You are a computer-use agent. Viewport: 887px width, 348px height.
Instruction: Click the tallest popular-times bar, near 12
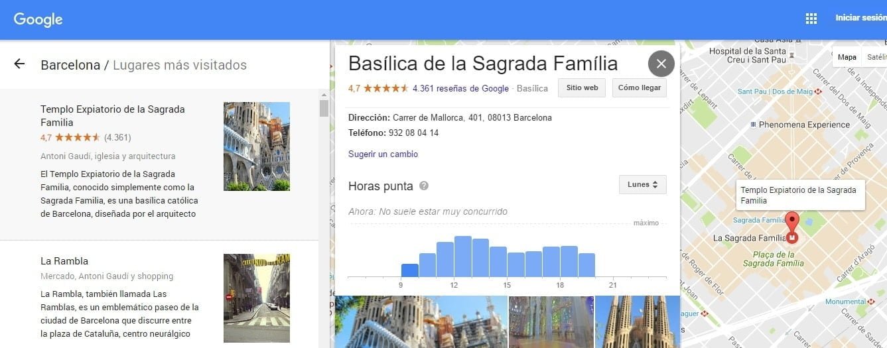(463, 256)
